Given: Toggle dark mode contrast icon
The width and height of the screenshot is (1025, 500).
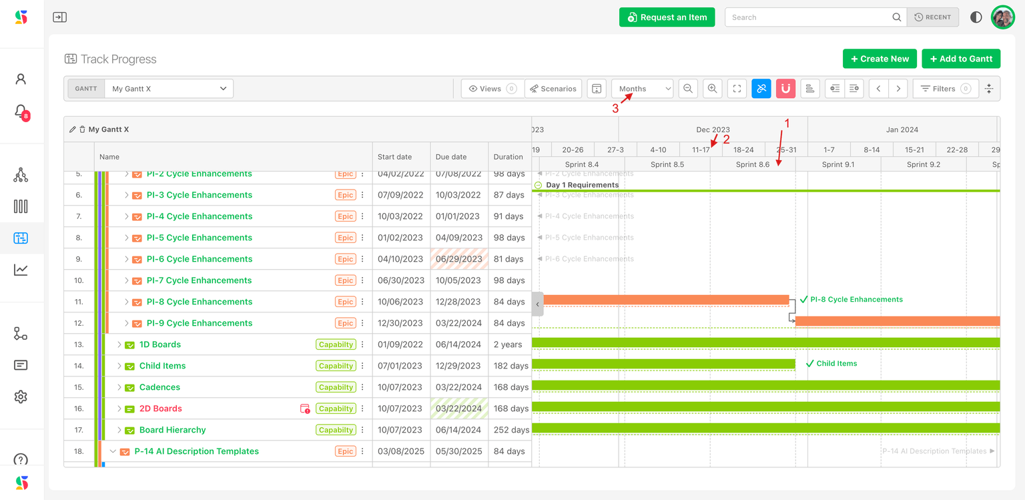Looking at the screenshot, I should (976, 17).
